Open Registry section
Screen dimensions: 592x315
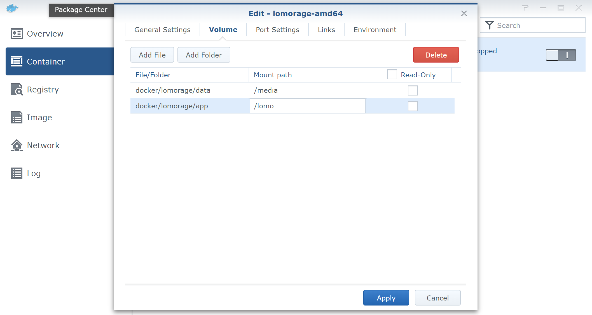[x=60, y=89]
